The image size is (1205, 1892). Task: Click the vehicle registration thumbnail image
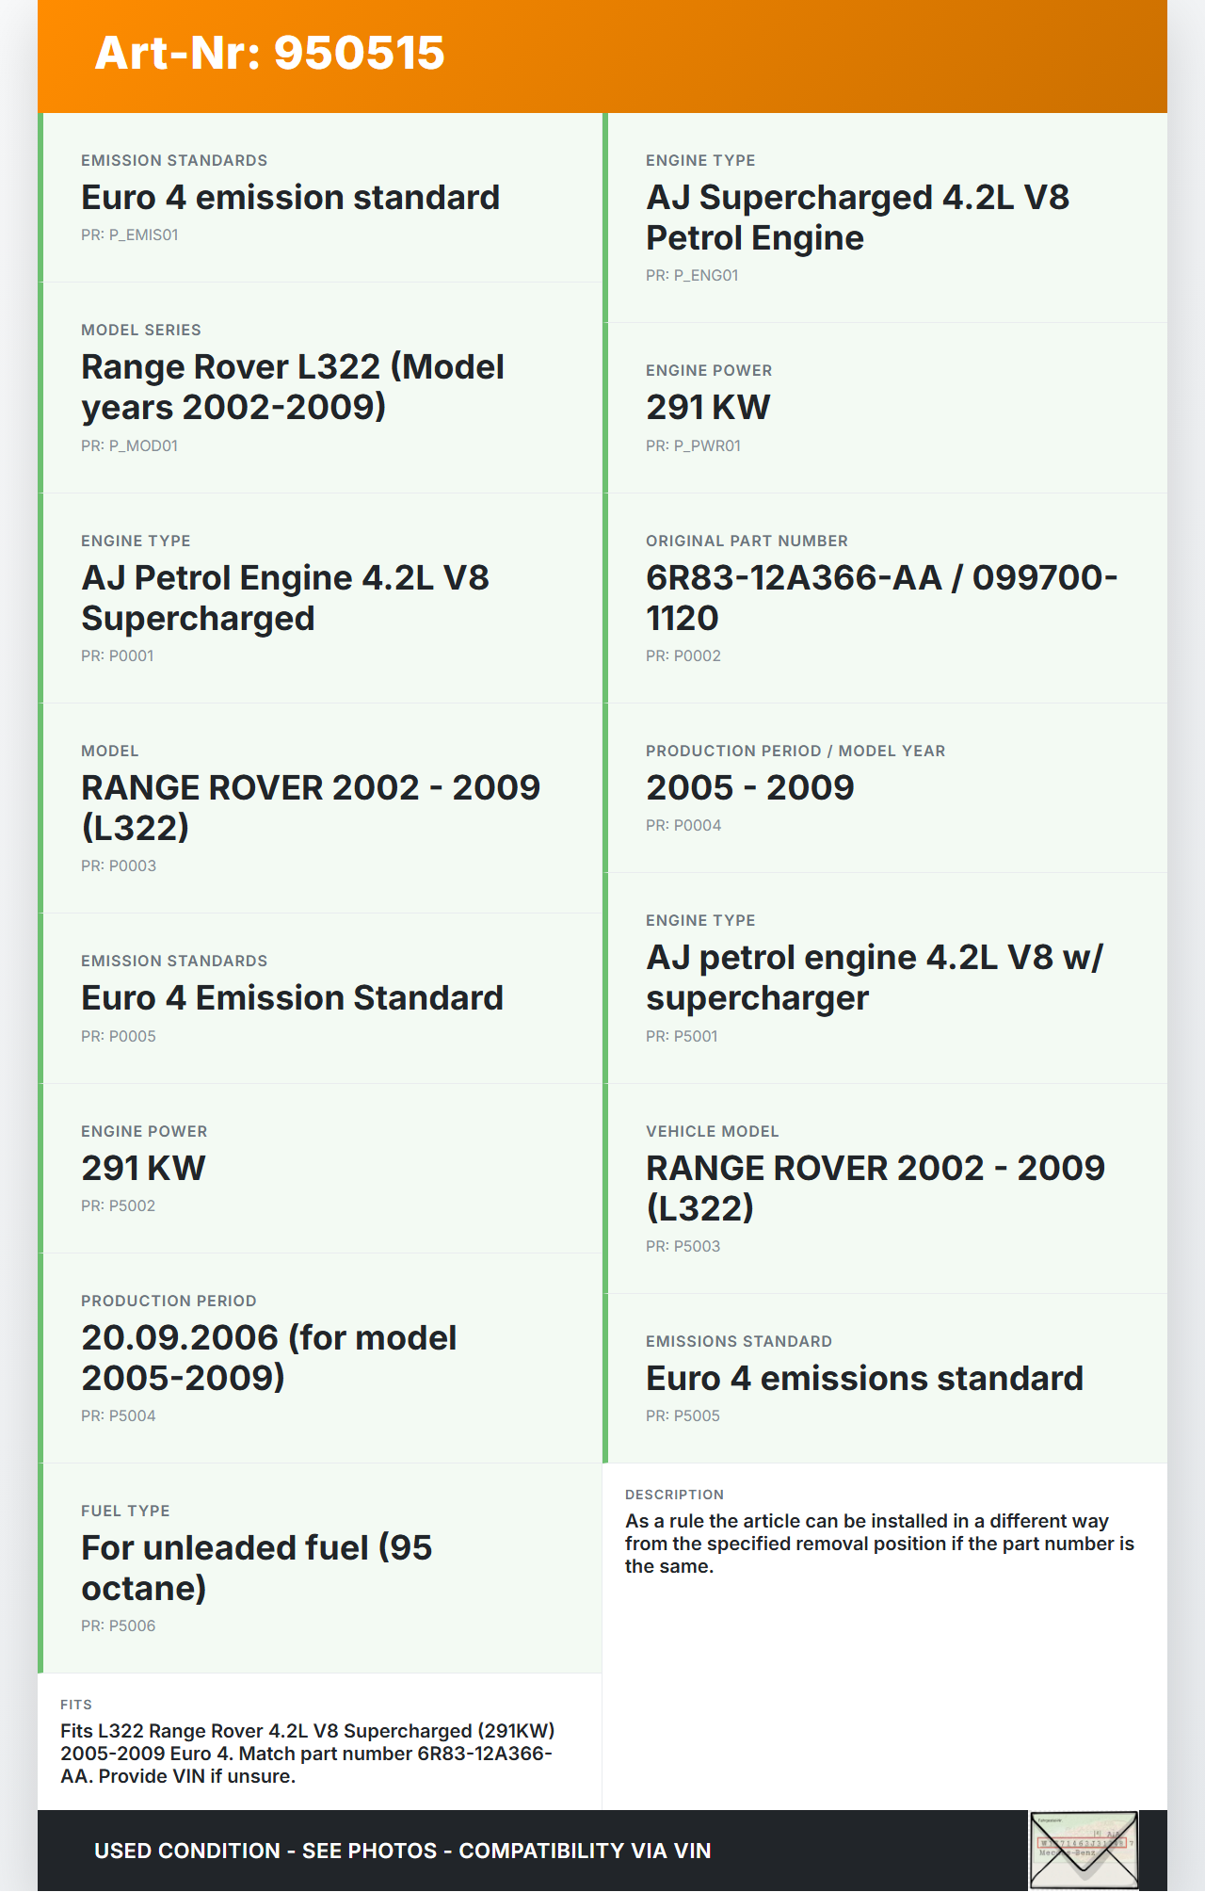click(1084, 1850)
